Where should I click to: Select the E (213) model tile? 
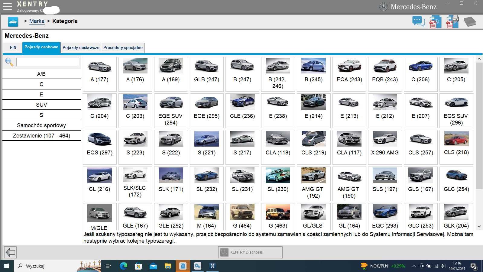coord(349,111)
